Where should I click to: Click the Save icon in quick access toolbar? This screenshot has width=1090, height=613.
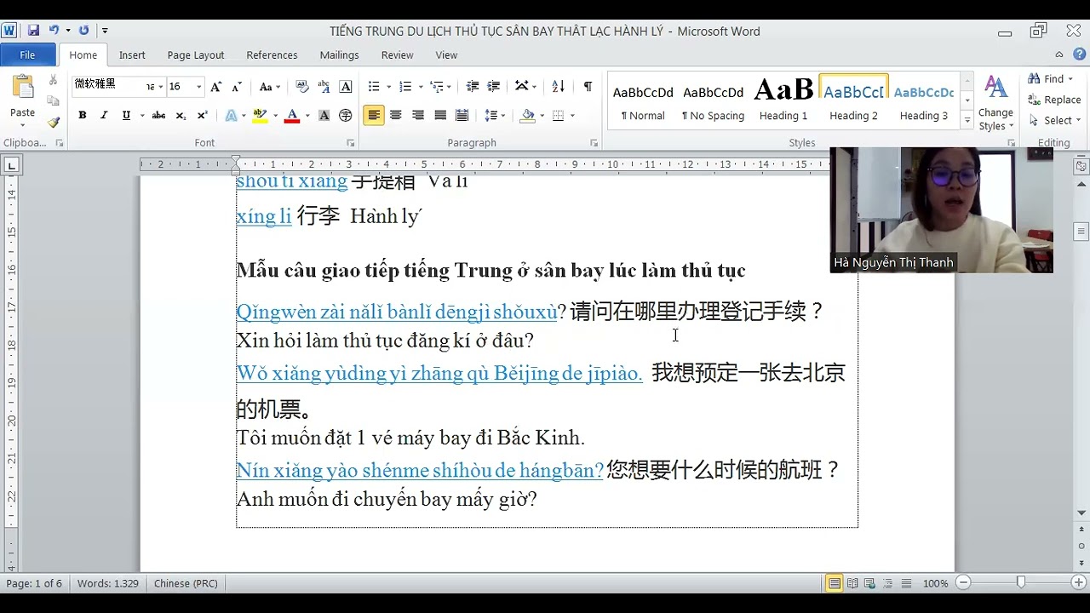(x=33, y=31)
